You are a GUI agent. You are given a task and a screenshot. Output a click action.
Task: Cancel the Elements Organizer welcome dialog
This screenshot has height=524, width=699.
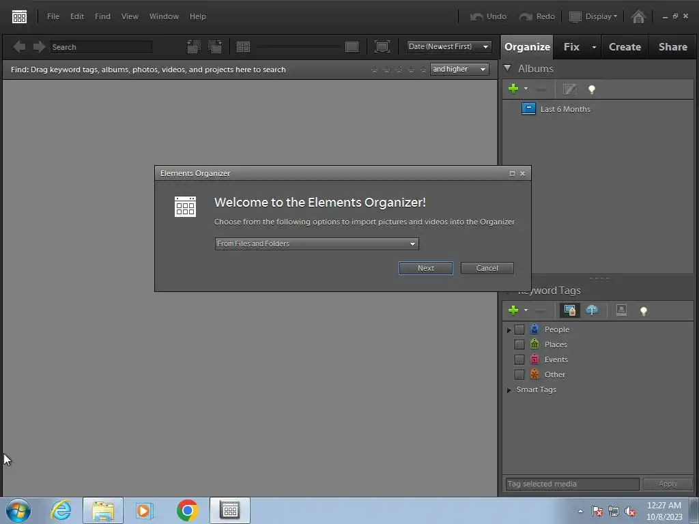[x=487, y=268]
